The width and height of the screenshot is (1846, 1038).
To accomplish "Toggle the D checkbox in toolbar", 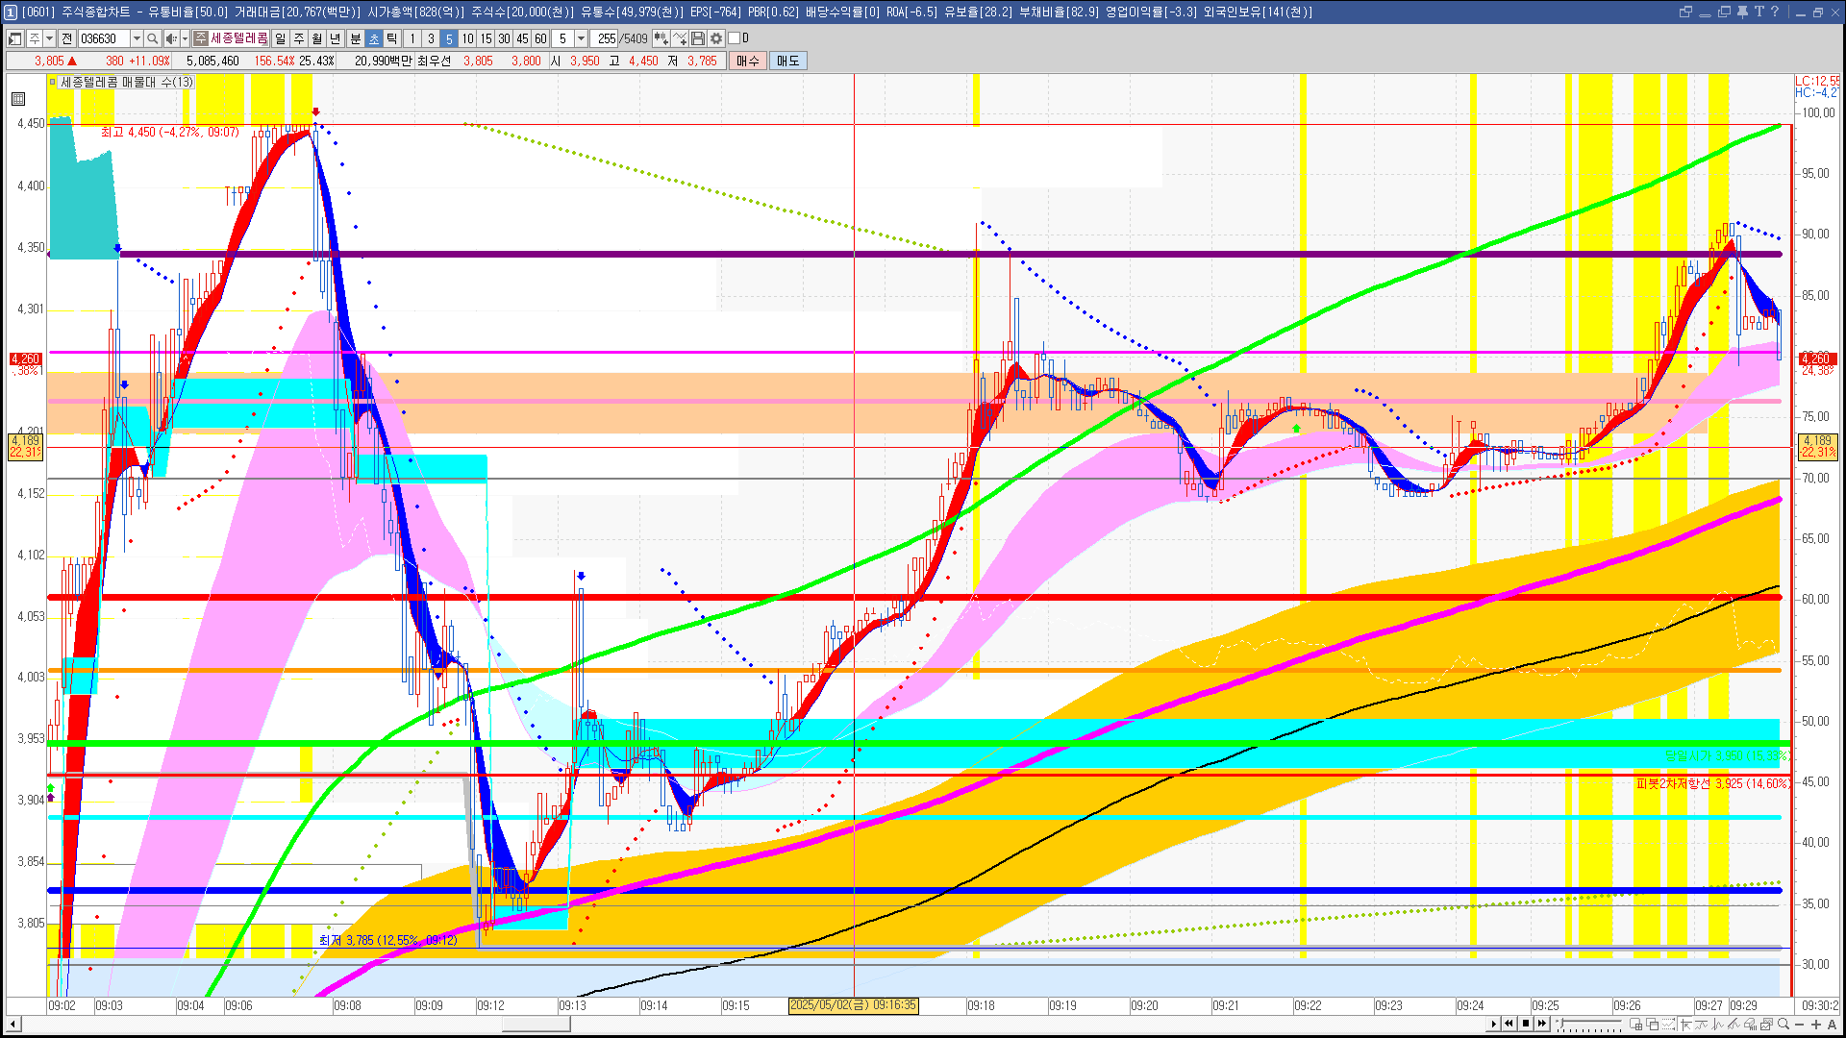I will 735,38.
